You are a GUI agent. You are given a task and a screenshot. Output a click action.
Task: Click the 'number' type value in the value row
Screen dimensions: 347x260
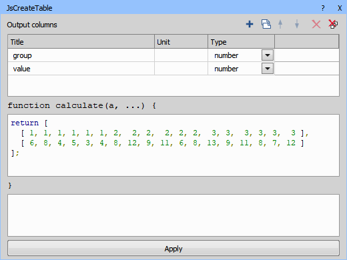(x=226, y=69)
